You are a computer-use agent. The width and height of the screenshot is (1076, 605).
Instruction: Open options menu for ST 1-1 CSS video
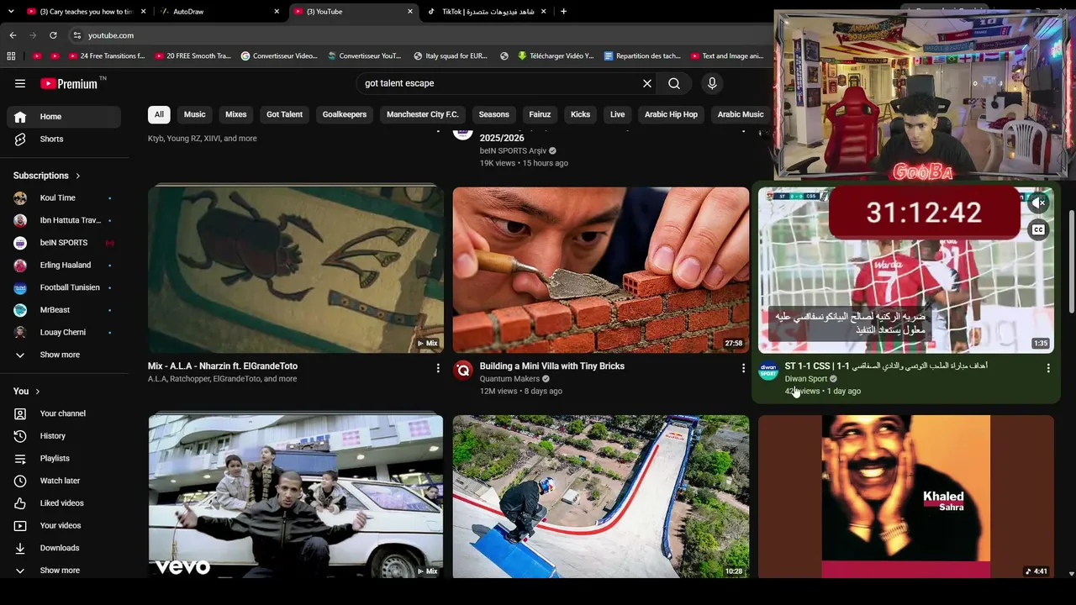coord(1048,368)
